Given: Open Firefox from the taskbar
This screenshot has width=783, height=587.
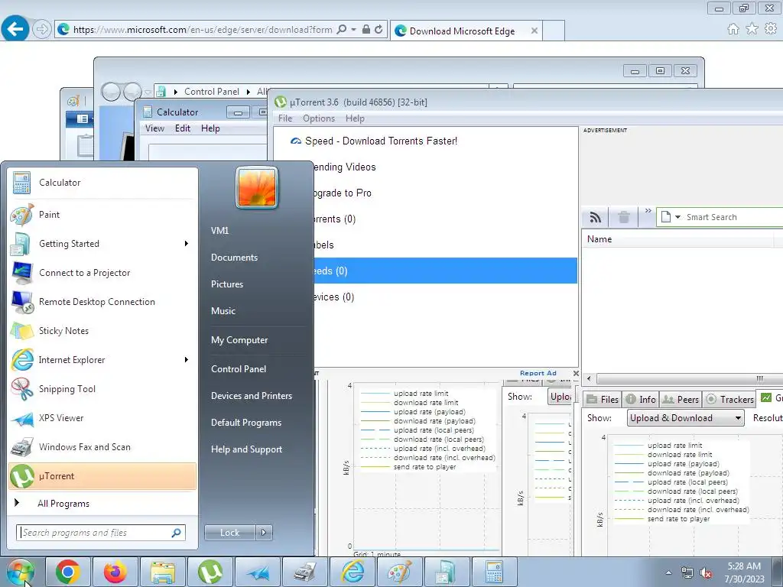Looking at the screenshot, I should [115, 572].
